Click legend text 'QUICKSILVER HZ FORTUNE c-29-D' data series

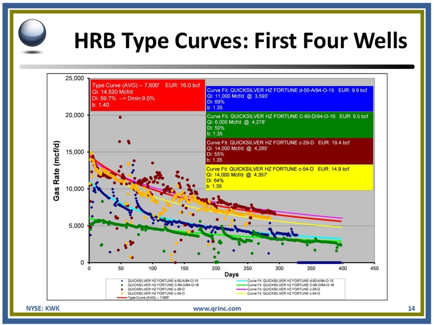(x=156, y=289)
